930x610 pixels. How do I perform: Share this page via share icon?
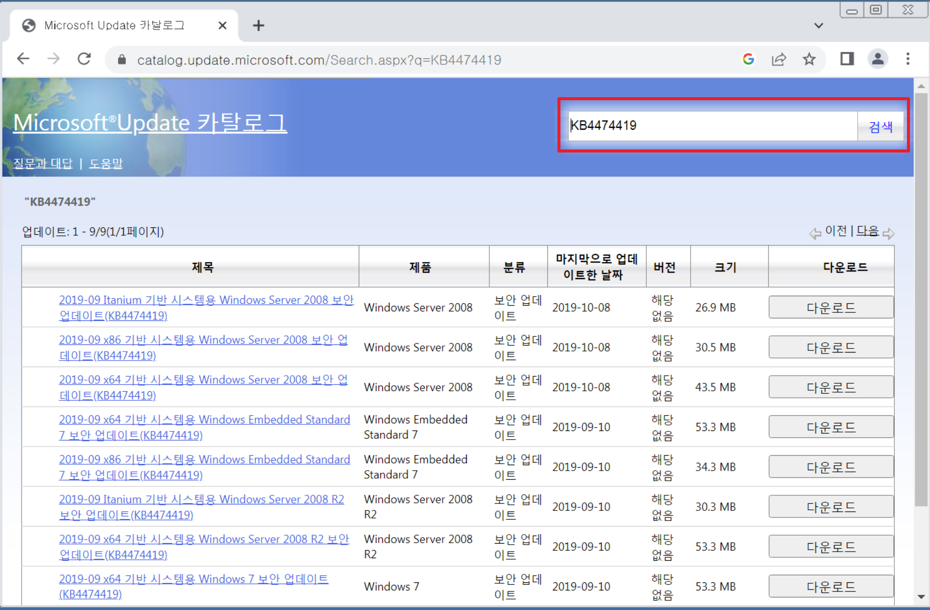pyautogui.click(x=779, y=59)
